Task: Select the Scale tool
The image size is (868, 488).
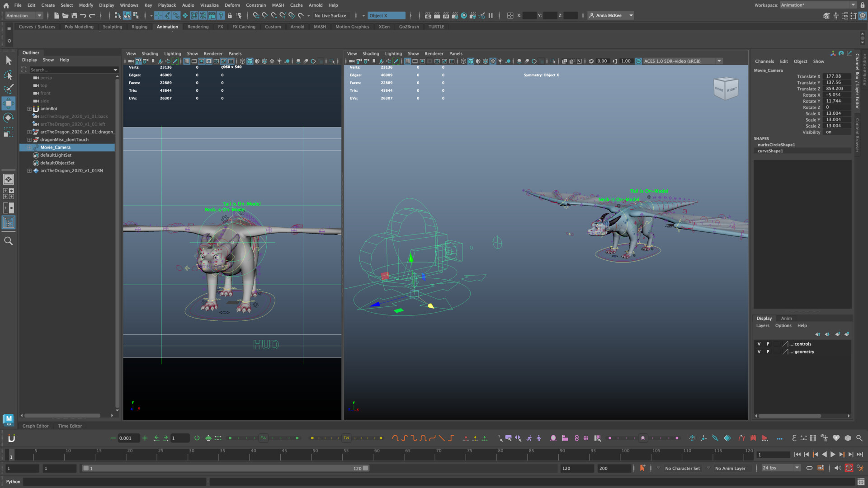Action: point(9,133)
